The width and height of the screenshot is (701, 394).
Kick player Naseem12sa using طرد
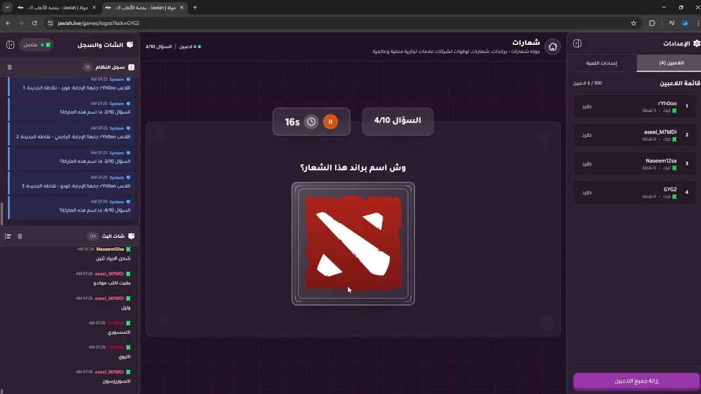587,164
